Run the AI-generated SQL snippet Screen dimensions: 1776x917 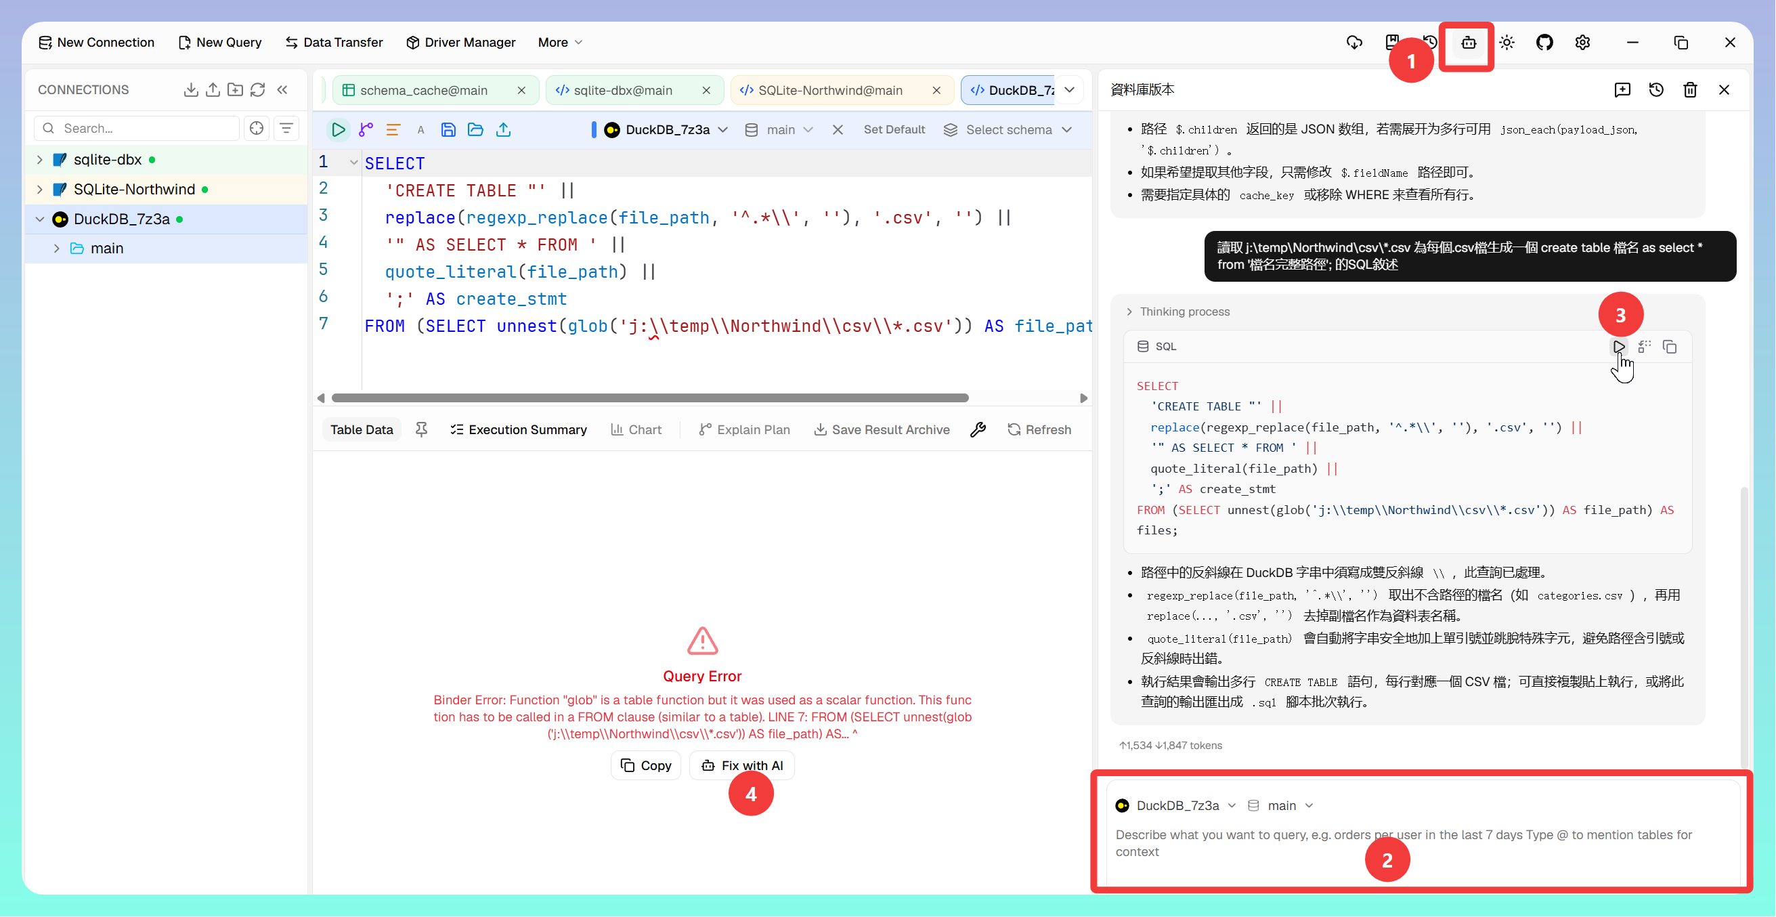pos(1619,347)
